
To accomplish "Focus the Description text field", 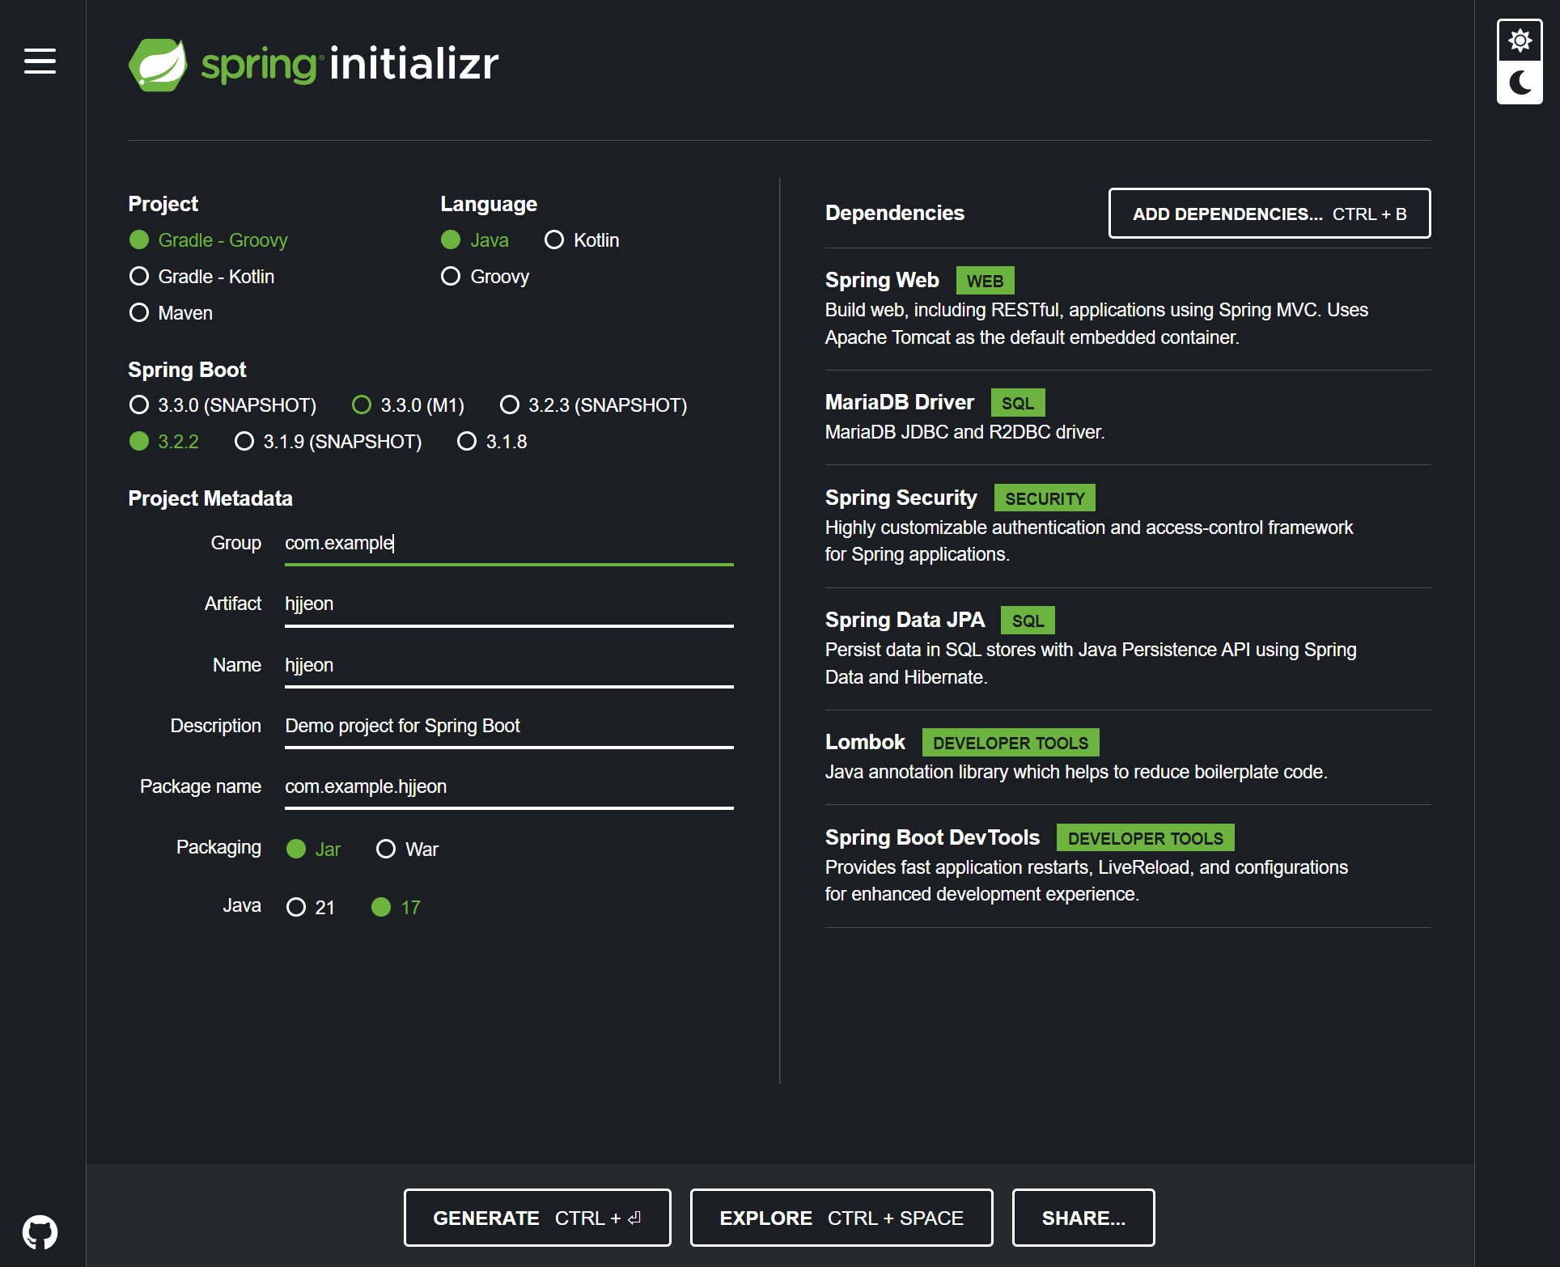I will (x=508, y=726).
